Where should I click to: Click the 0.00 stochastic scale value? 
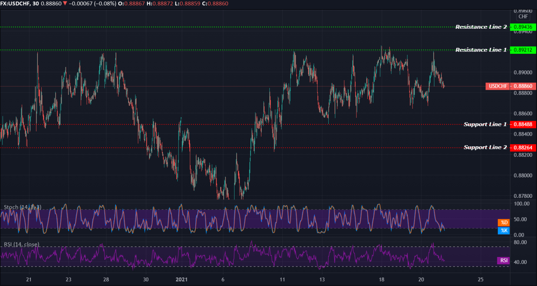pos(519,235)
